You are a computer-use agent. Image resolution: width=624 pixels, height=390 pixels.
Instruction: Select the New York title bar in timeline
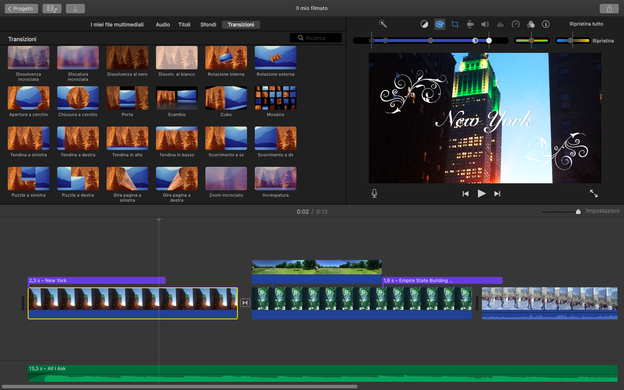[x=97, y=280]
